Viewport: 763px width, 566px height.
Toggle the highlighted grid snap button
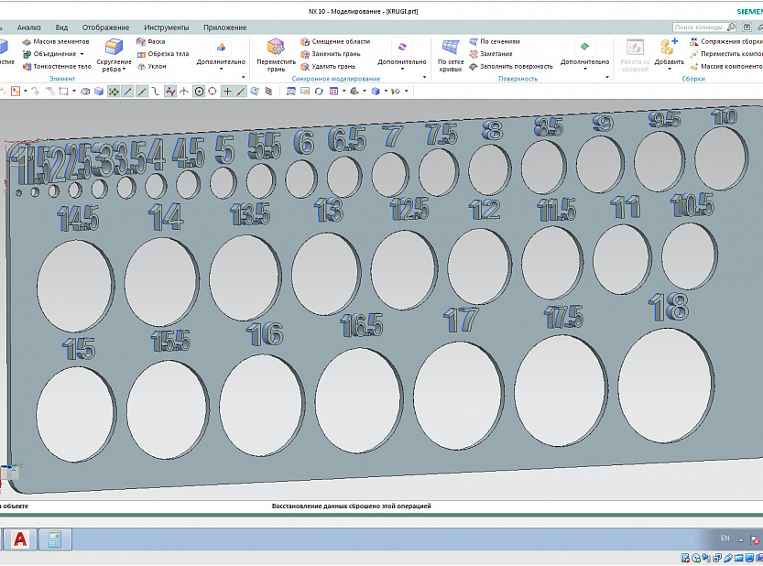[x=114, y=92]
